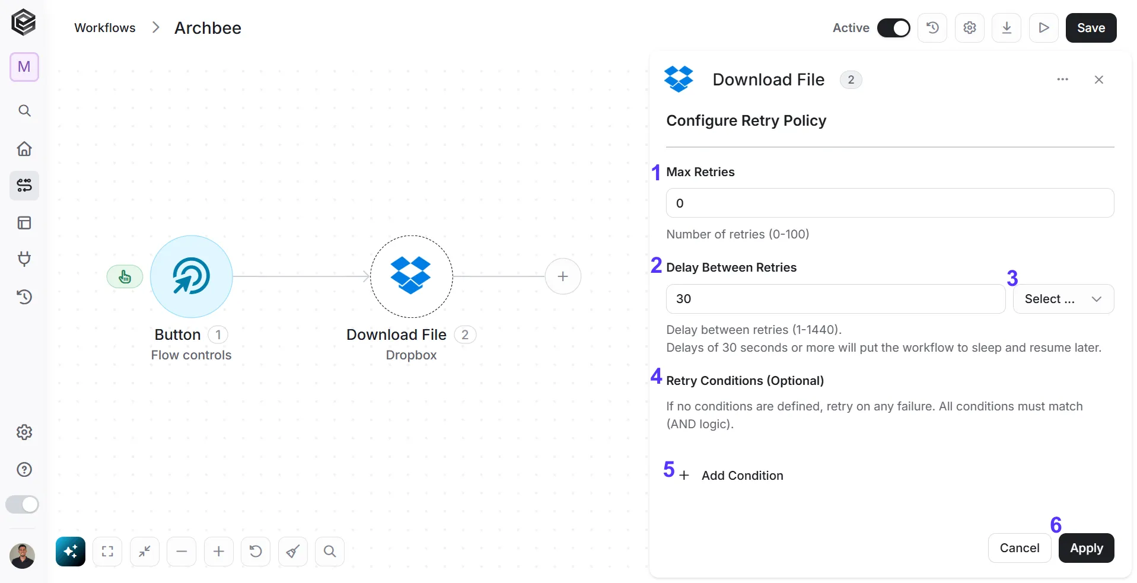Click the download workflow icon
The width and height of the screenshot is (1137, 583).
pyautogui.click(x=1007, y=28)
